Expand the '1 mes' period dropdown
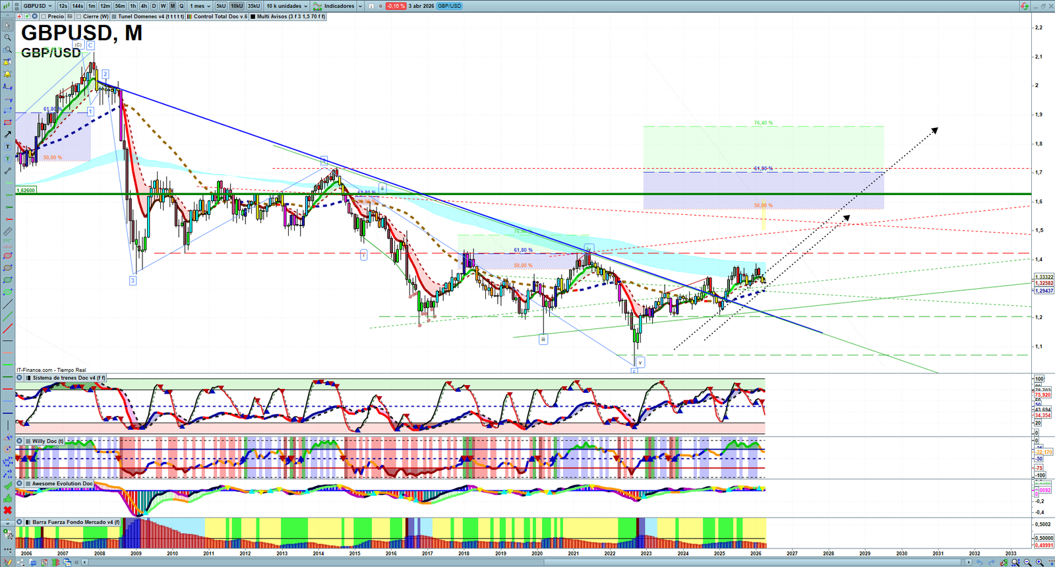The height and width of the screenshot is (567, 1055). click(x=200, y=6)
